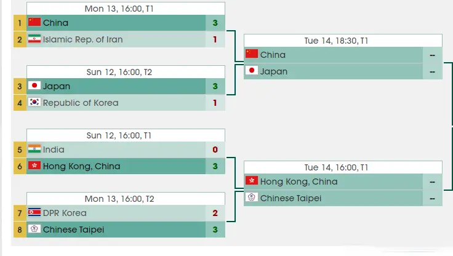The height and width of the screenshot is (256, 453).
Task: Click Hong Kong flag in the Tue 16:00 match
Action: 251,181
